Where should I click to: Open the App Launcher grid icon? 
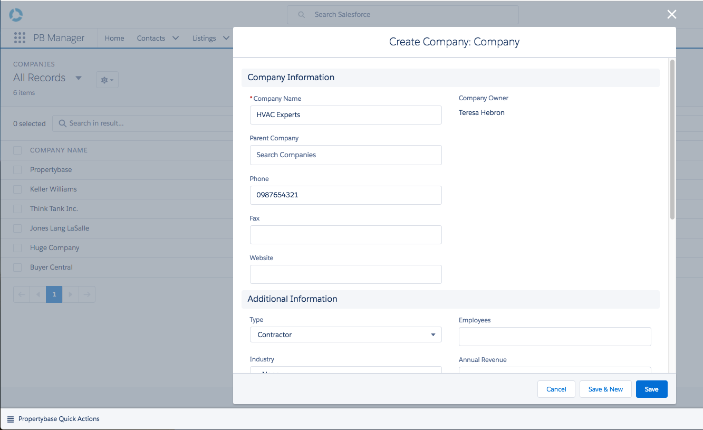pos(20,38)
